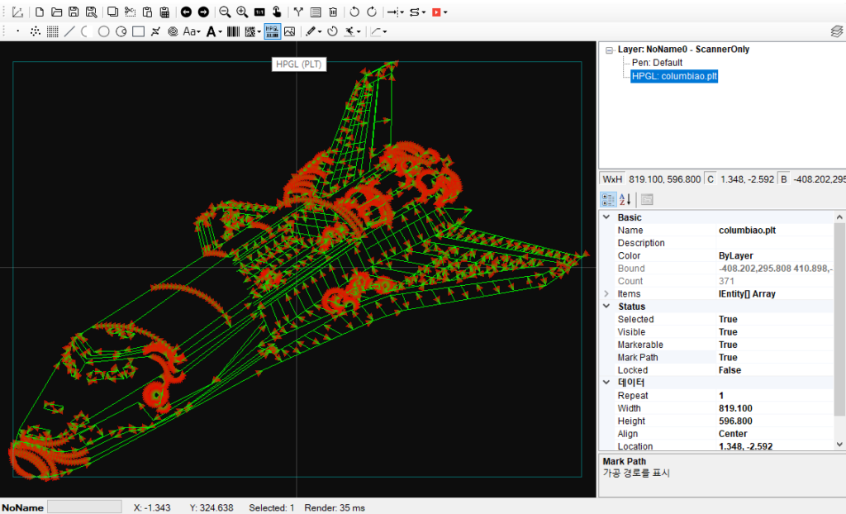This screenshot has height=514, width=846.
Task: Click the B bounds button
Action: [x=784, y=179]
